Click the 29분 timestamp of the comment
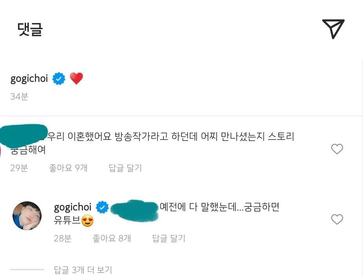The height and width of the screenshot is (276, 363). tap(19, 168)
